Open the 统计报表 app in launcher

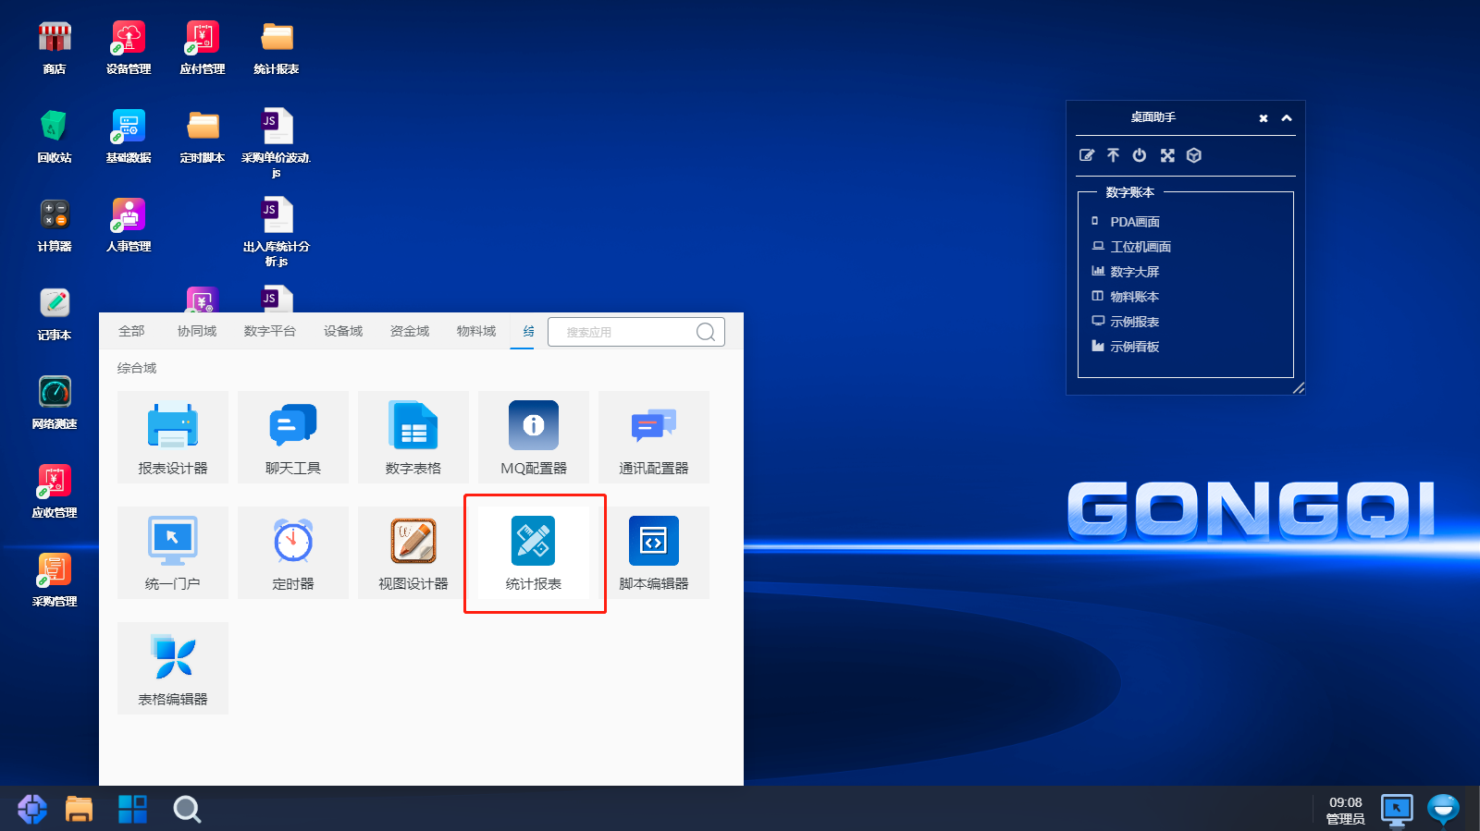point(534,553)
